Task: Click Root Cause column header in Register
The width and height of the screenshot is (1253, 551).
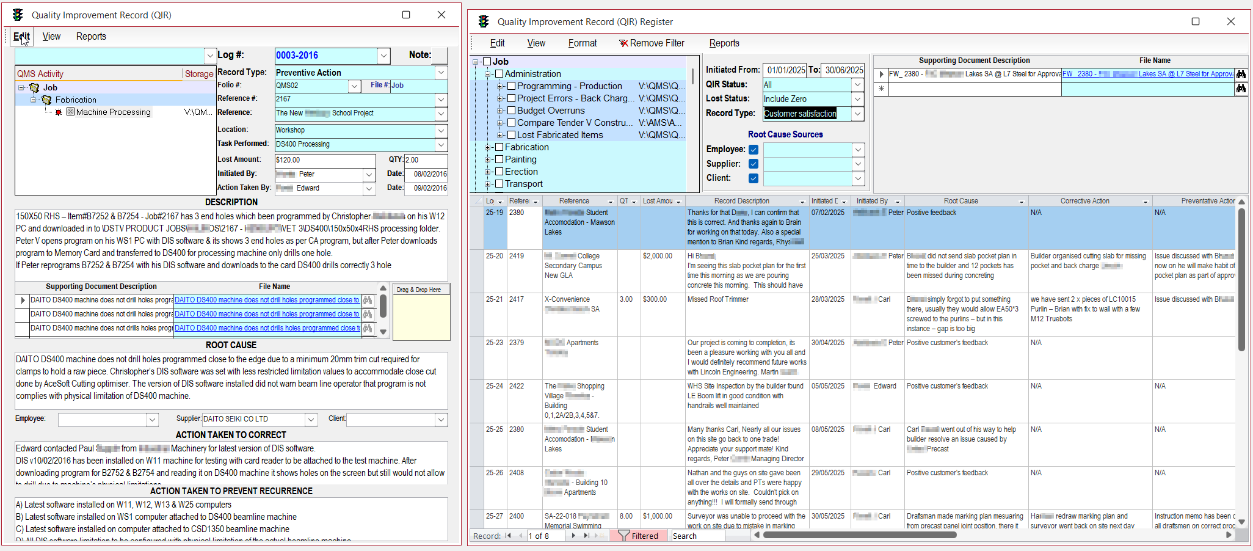Action: click(x=961, y=201)
